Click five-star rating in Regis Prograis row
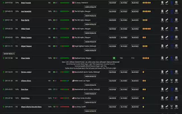 147,3
